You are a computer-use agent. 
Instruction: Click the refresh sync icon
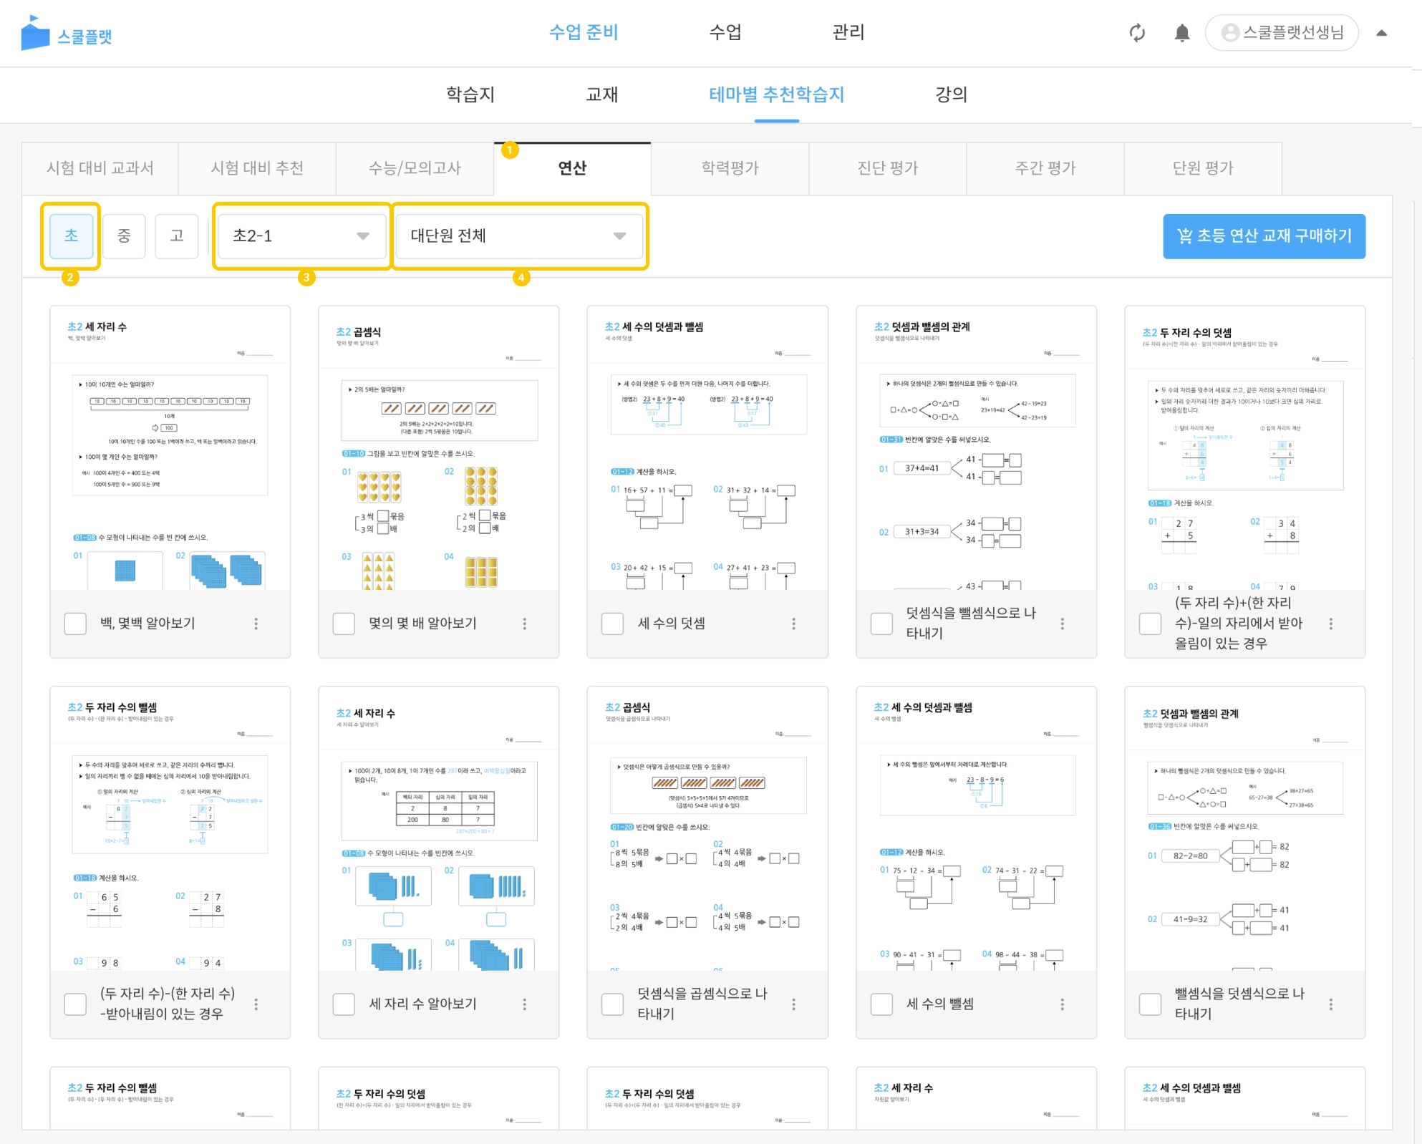pos(1137,33)
